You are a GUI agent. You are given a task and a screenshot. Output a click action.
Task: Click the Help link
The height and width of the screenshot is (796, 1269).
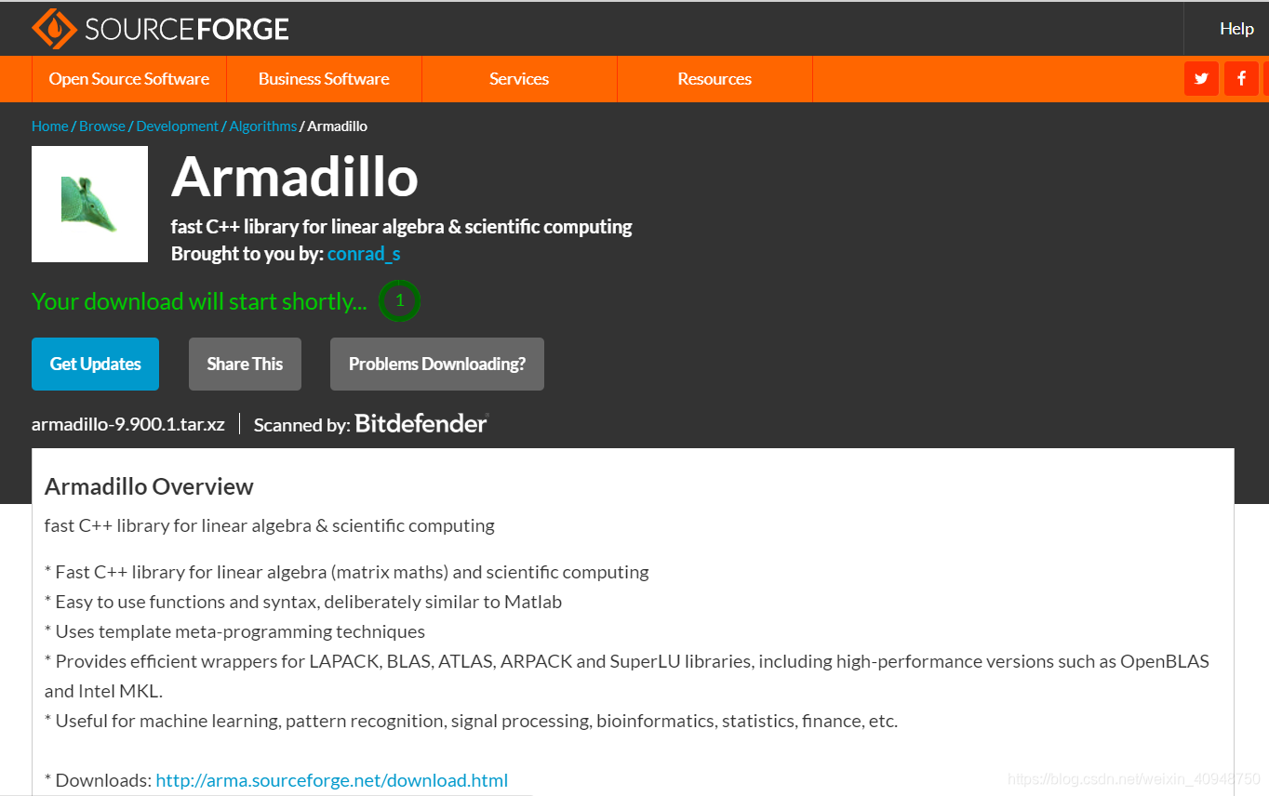click(1236, 28)
